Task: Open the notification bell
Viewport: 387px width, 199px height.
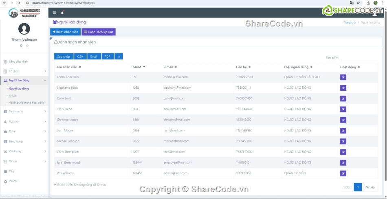Action: click(x=62, y=13)
